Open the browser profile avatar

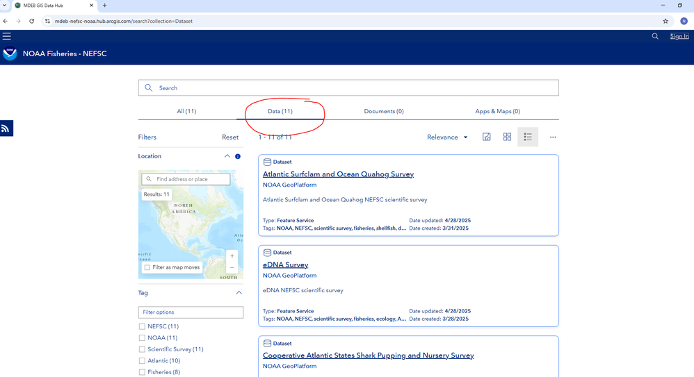click(x=684, y=21)
